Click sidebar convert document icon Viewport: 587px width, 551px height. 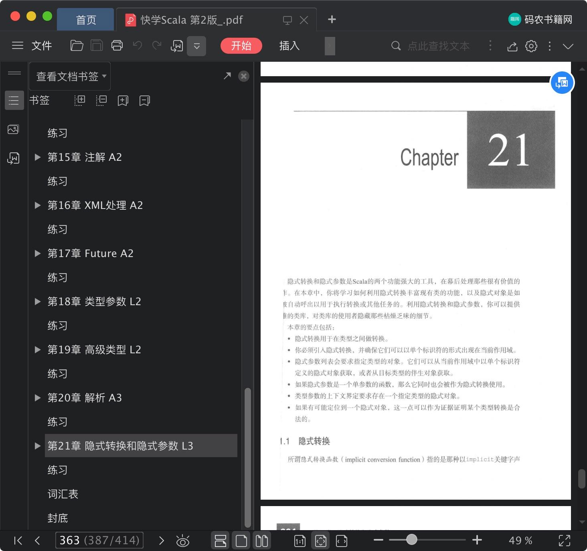tap(13, 158)
